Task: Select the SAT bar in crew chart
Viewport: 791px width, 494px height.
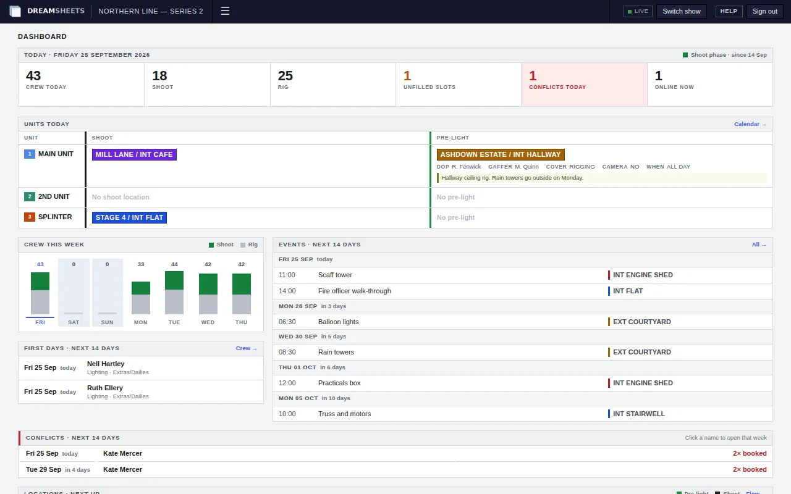Action: (x=74, y=293)
